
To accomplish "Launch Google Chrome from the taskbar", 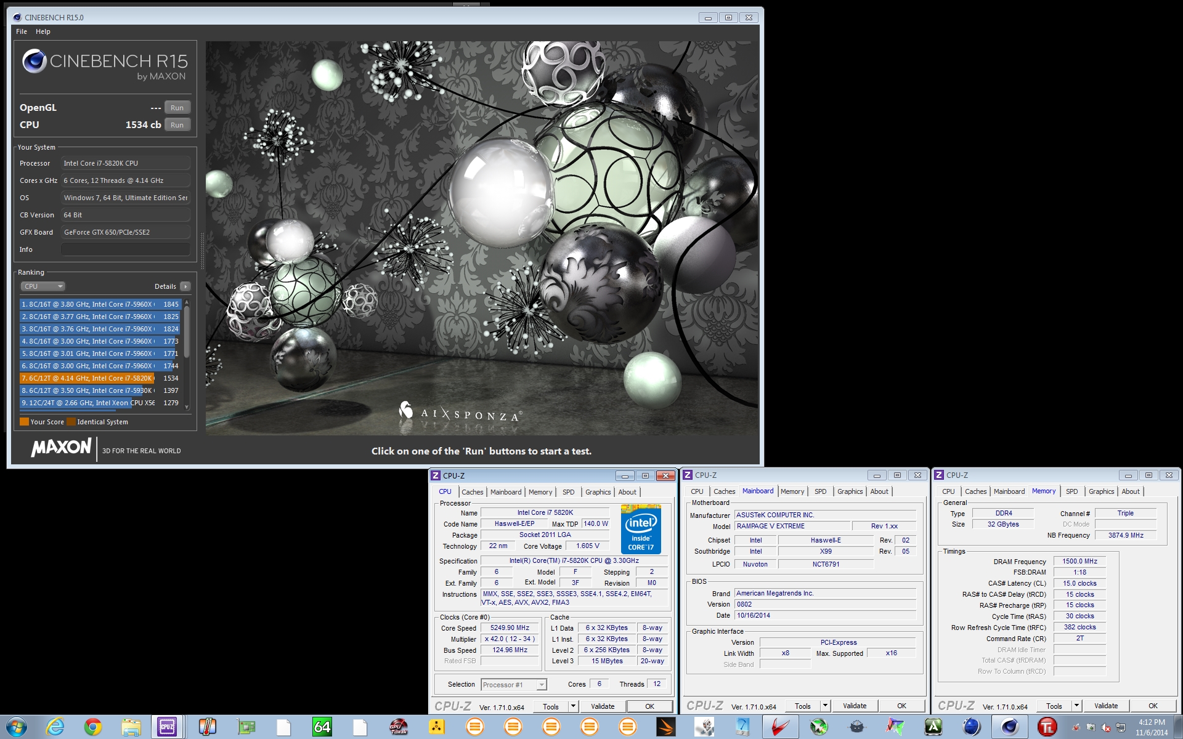I will tap(93, 727).
